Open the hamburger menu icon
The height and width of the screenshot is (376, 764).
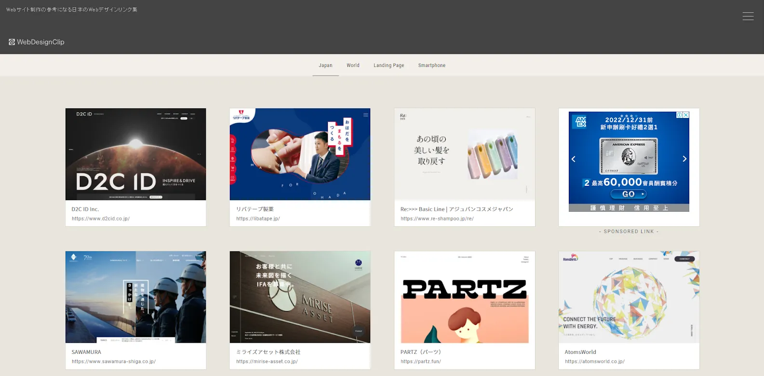(748, 16)
